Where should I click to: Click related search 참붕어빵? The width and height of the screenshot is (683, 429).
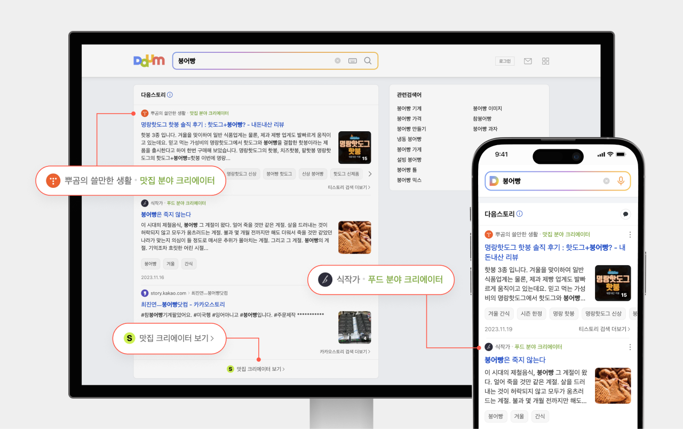point(482,118)
